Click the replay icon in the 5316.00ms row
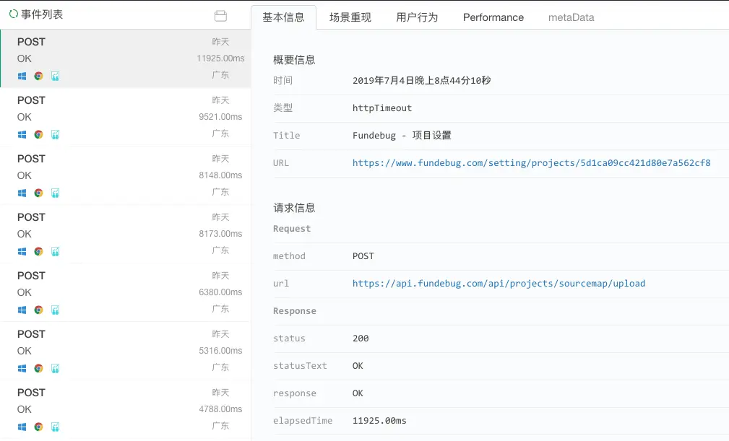This screenshot has height=441, width=729. tap(56, 369)
